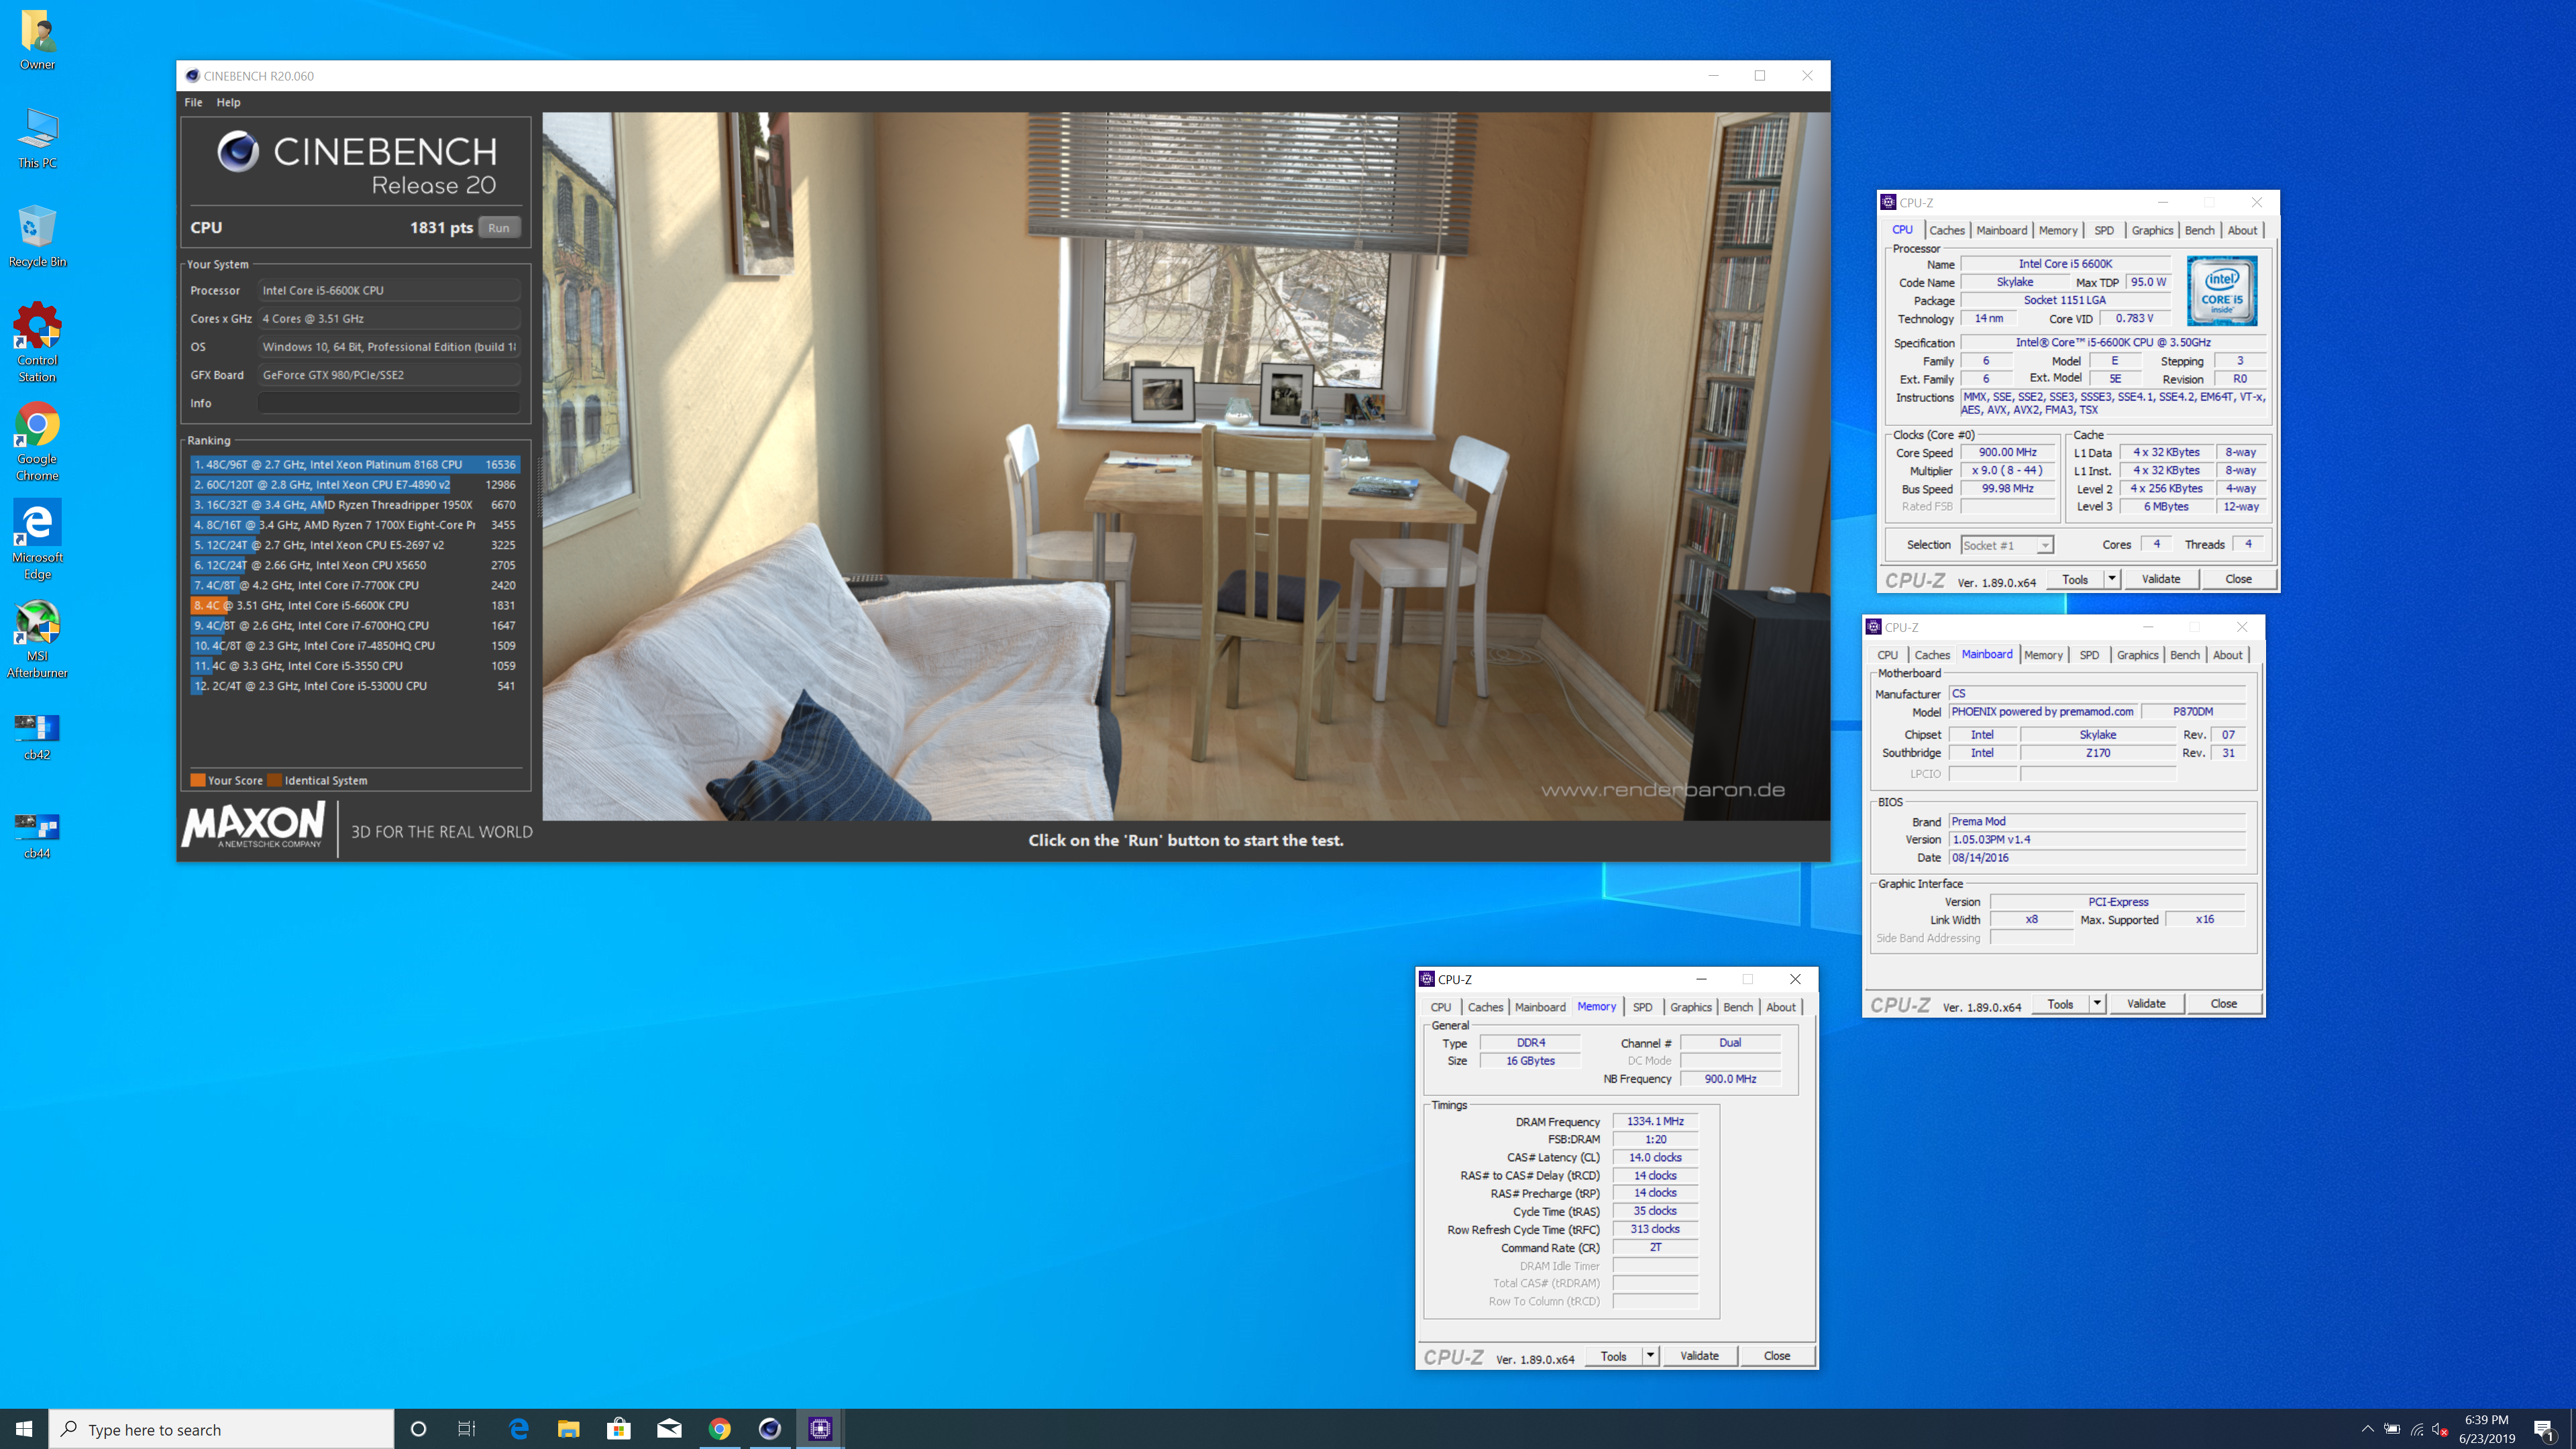The width and height of the screenshot is (2576, 1449).
Task: Click the Xeon E7-4890 v2 ranking row
Action: (x=355, y=485)
